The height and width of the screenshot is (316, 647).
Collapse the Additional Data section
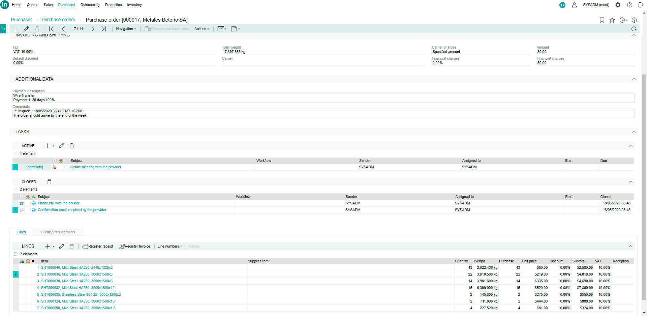634,79
